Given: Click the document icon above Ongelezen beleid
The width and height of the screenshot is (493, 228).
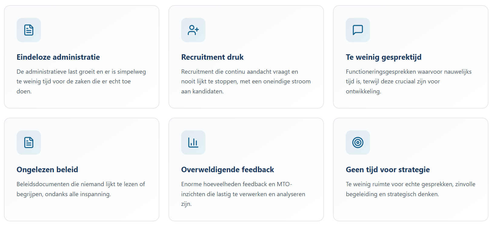Looking at the screenshot, I should tap(29, 142).
